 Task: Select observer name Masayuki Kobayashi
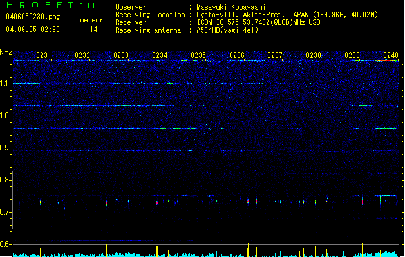tap(231, 7)
